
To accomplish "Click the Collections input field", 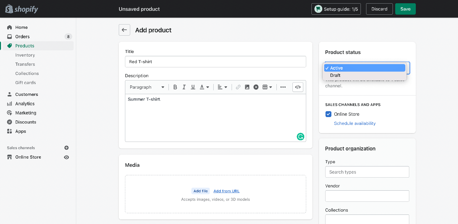I will point(367,219).
